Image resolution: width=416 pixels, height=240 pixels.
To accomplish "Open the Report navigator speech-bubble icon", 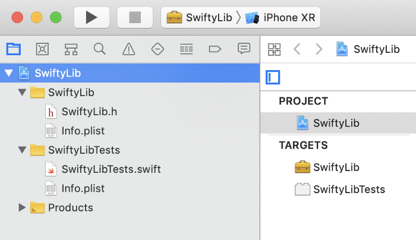I will [244, 49].
